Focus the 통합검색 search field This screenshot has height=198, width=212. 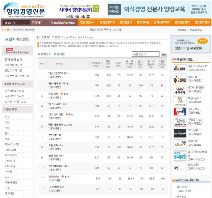point(17,22)
